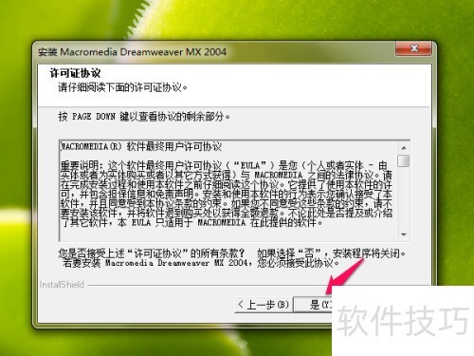Viewport: 474px width, 356px height.
Task: Click the 是(Y) button to accept
Action: [313, 305]
